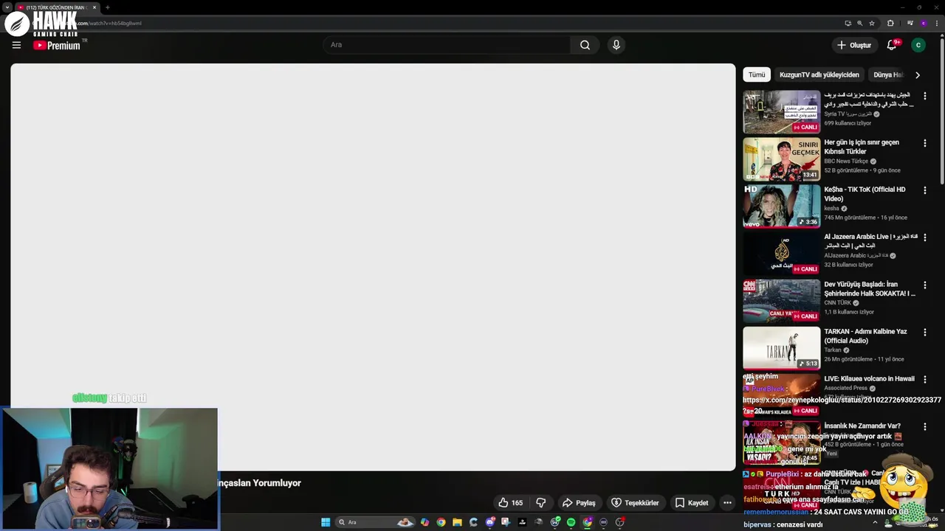Open options for CNN TÜRK Dev Yürüyüş video
The height and width of the screenshot is (531, 945).
click(925, 285)
